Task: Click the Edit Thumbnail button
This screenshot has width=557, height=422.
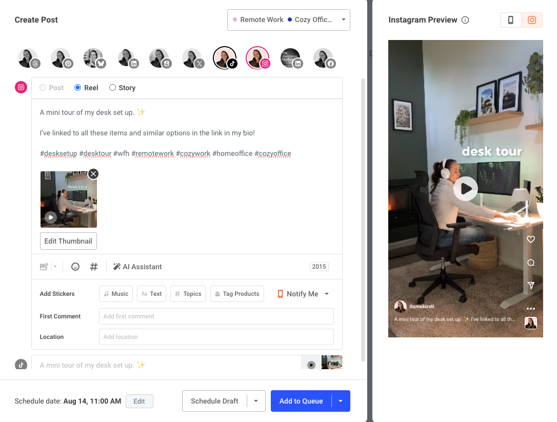Action: (68, 241)
